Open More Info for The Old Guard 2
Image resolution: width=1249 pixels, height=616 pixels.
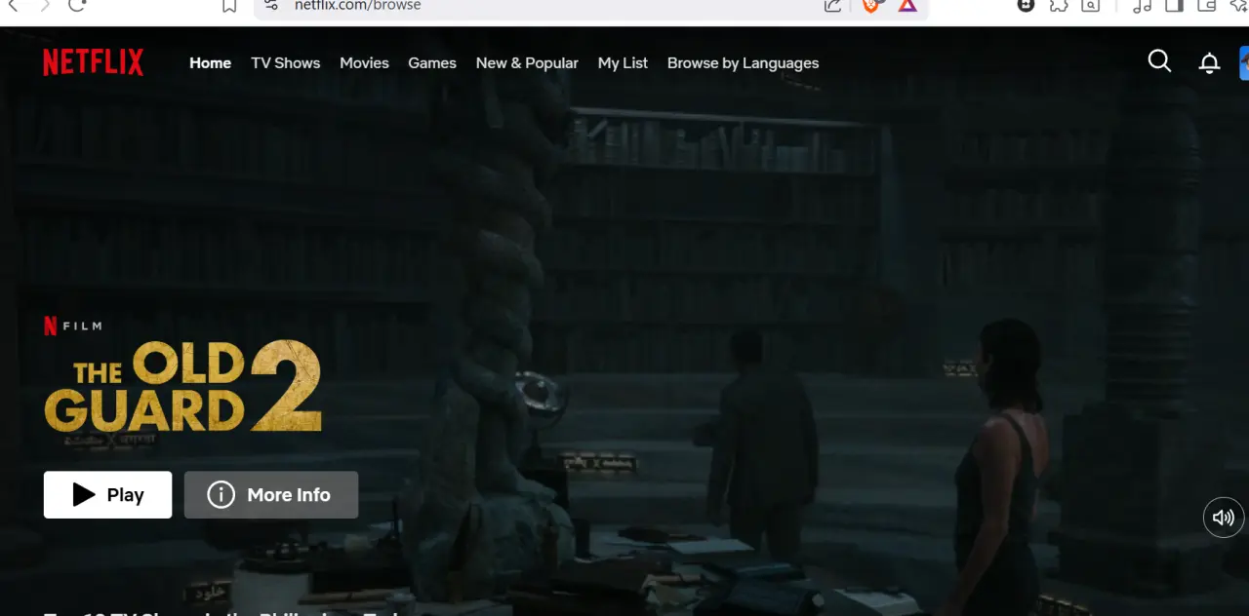271,495
